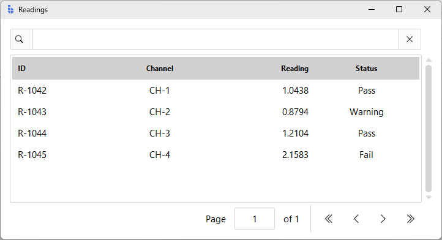Image resolution: width=442 pixels, height=240 pixels.
Task: Click the scrollbar up arrow
Action: point(429,60)
